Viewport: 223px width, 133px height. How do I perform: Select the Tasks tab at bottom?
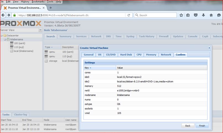point(6,115)
